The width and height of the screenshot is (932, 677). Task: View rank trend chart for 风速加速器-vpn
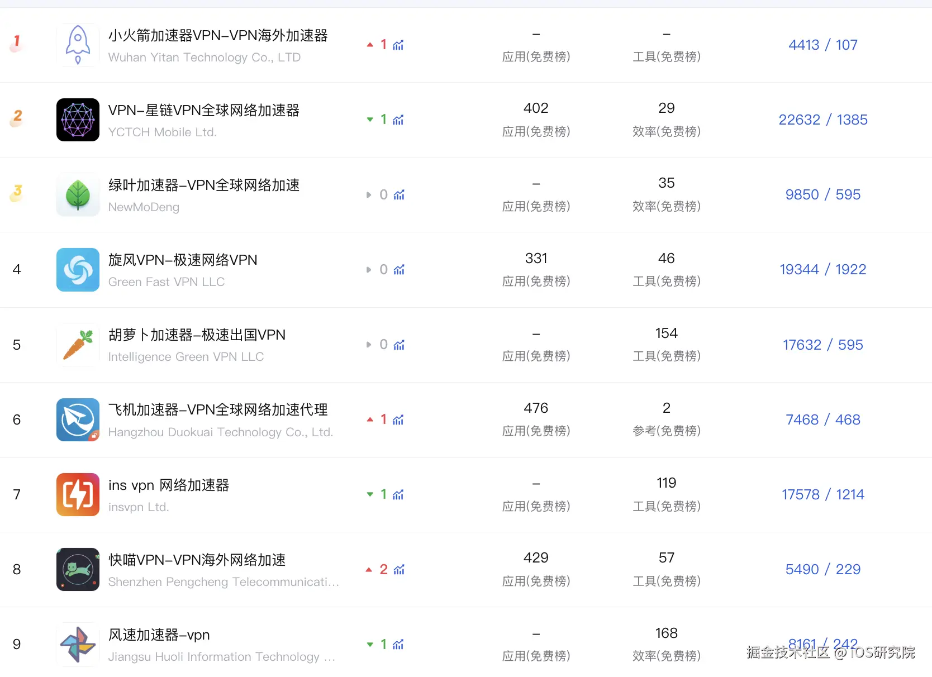coord(398,644)
